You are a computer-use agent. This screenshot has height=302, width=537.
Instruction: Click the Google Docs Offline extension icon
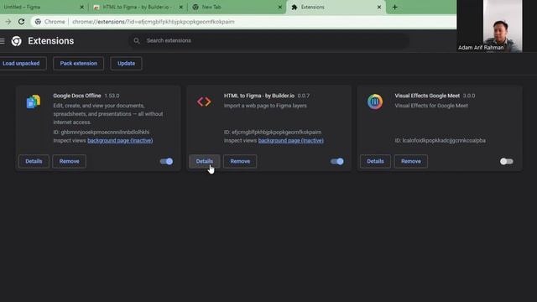pos(34,102)
